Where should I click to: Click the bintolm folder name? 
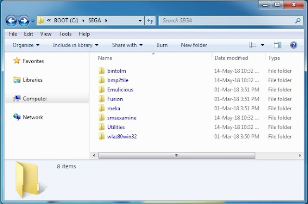[x=116, y=71]
